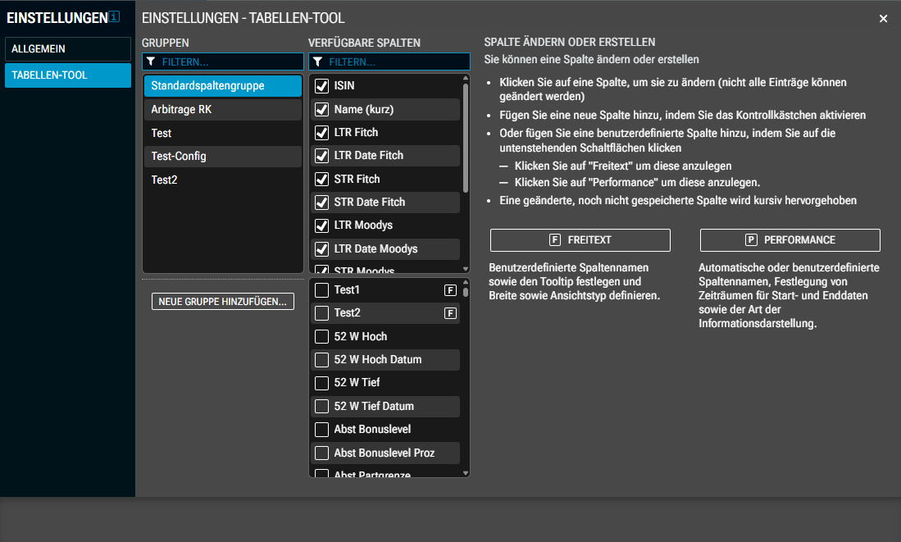Click scroll-up arrow of selected columns list
This screenshot has width=901, height=542.
466,79
